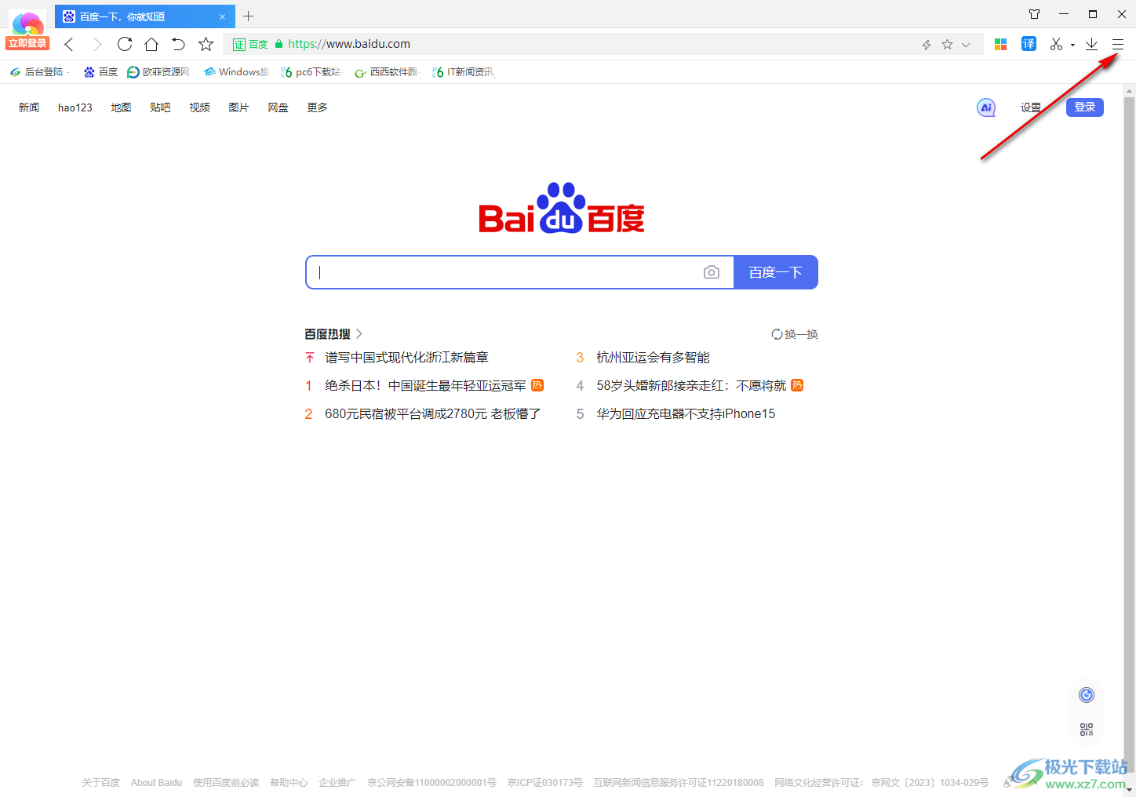1136x797 pixels.
Task: Open the 欧菲资源网 bookmark
Action: tap(158, 71)
